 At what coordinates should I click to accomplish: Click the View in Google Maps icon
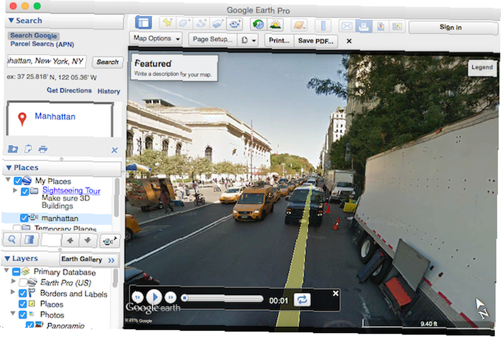pos(397,26)
